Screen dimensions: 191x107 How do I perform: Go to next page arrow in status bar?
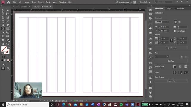click(44, 101)
